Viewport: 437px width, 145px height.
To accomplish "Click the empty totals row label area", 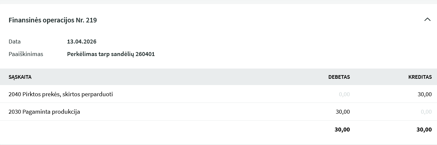I will coord(132,130).
